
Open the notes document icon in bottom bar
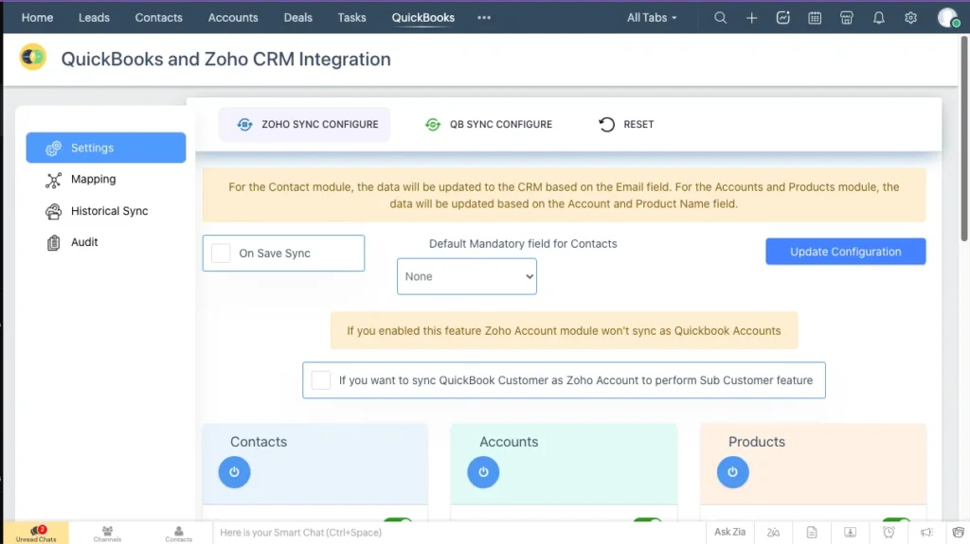coord(812,533)
